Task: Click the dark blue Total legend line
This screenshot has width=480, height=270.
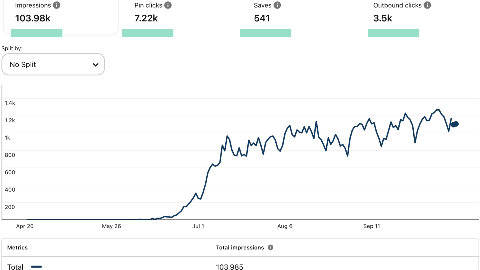Action: pos(36,267)
